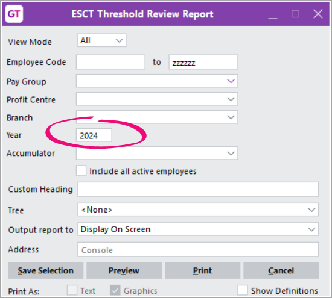The height and width of the screenshot is (298, 332).
Task: Close the ESCT Threshold Review Report window
Action: [x=318, y=14]
